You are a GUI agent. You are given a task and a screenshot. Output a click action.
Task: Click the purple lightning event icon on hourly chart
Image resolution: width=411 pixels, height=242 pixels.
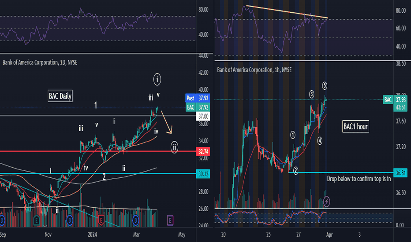(326, 202)
